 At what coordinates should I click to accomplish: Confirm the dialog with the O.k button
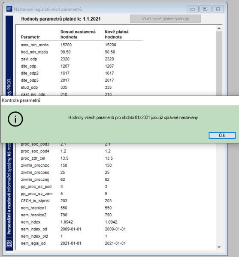(222, 135)
